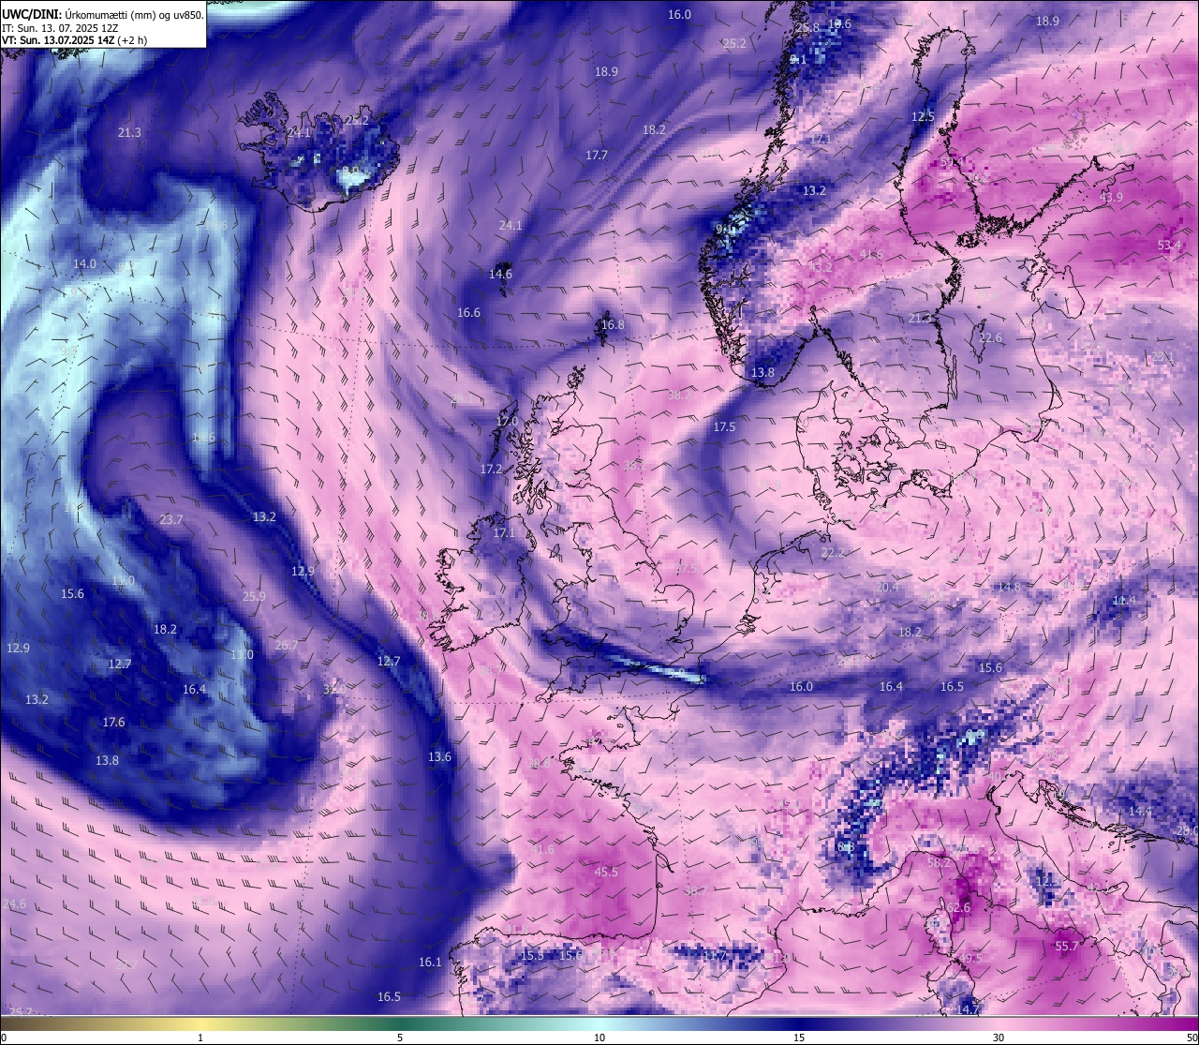The image size is (1199, 1045).
Task: Click the 45.5 value over the Bay of Biscay
Action: pos(606,872)
